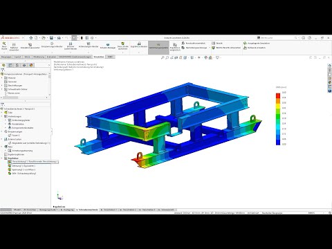Click the Print icon
332x249 pixels.
(x=59, y=37)
